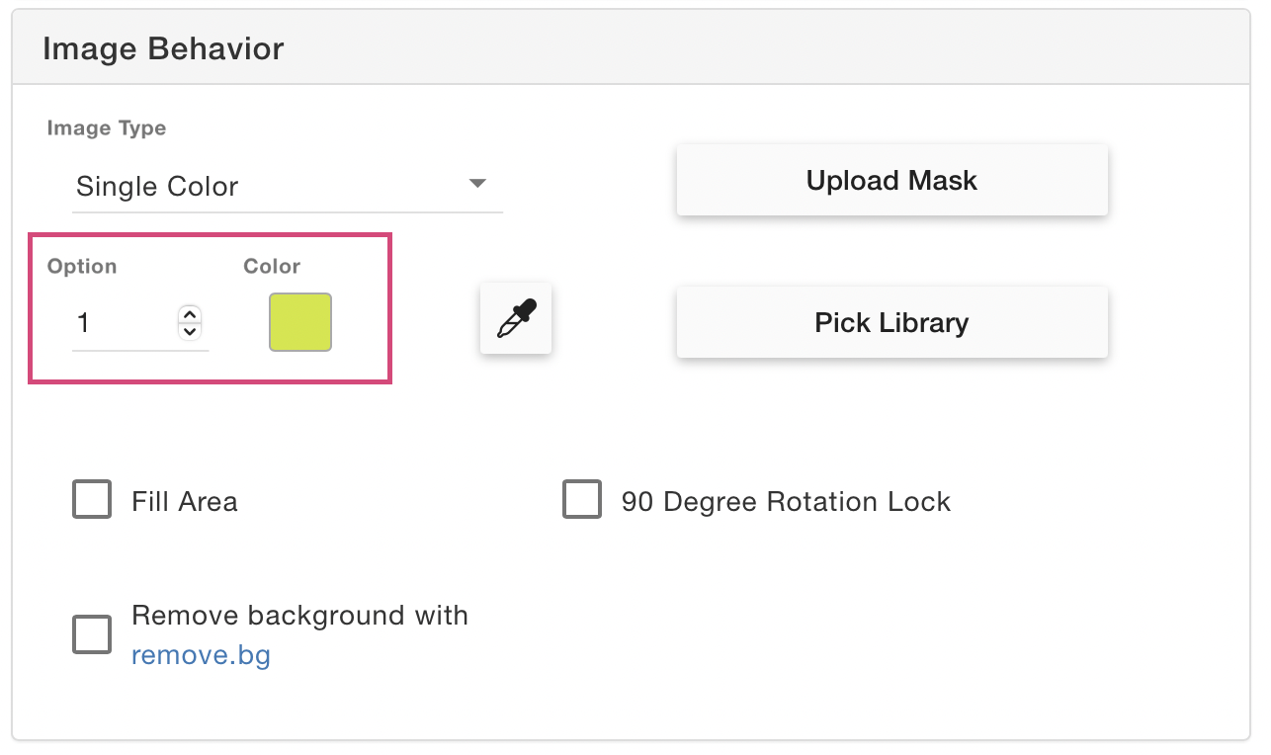The image size is (1271, 755).
Task: Enable the Fill Area checkbox
Action: [x=92, y=500]
